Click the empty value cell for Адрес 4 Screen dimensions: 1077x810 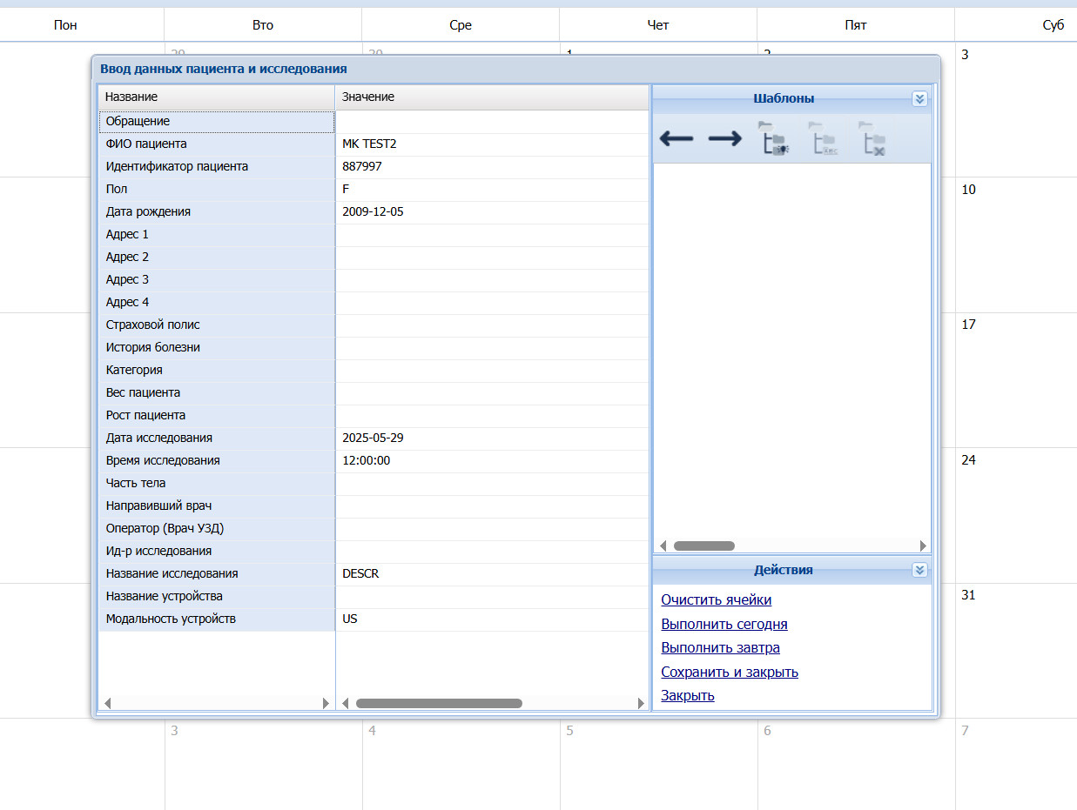tap(493, 303)
